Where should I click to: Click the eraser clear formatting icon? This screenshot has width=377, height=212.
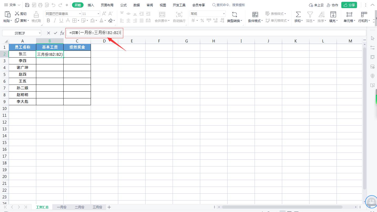point(110,20)
